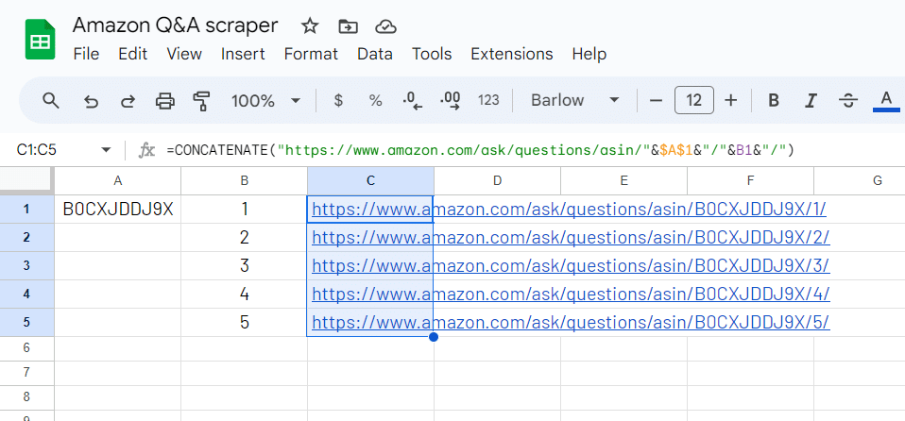Move document using folder icon
905x421 pixels.
coord(348,25)
